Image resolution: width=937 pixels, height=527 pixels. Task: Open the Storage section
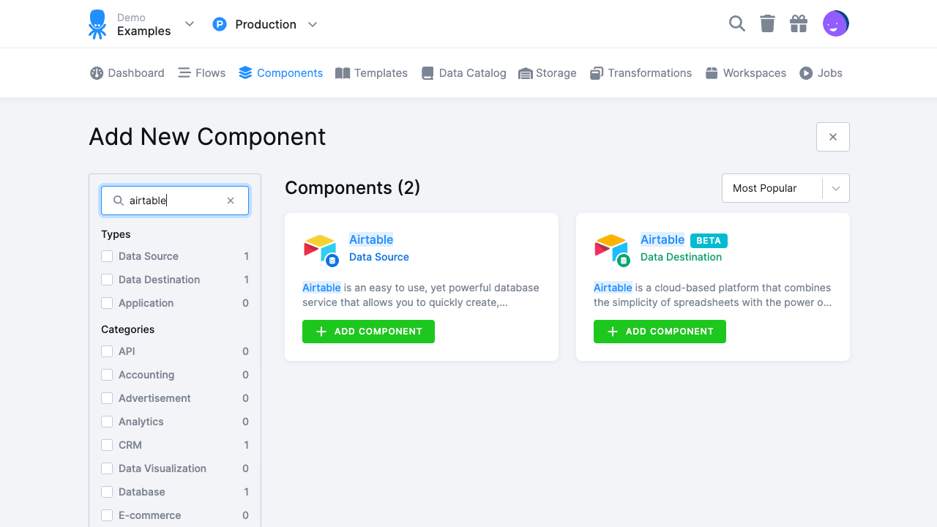(x=547, y=72)
